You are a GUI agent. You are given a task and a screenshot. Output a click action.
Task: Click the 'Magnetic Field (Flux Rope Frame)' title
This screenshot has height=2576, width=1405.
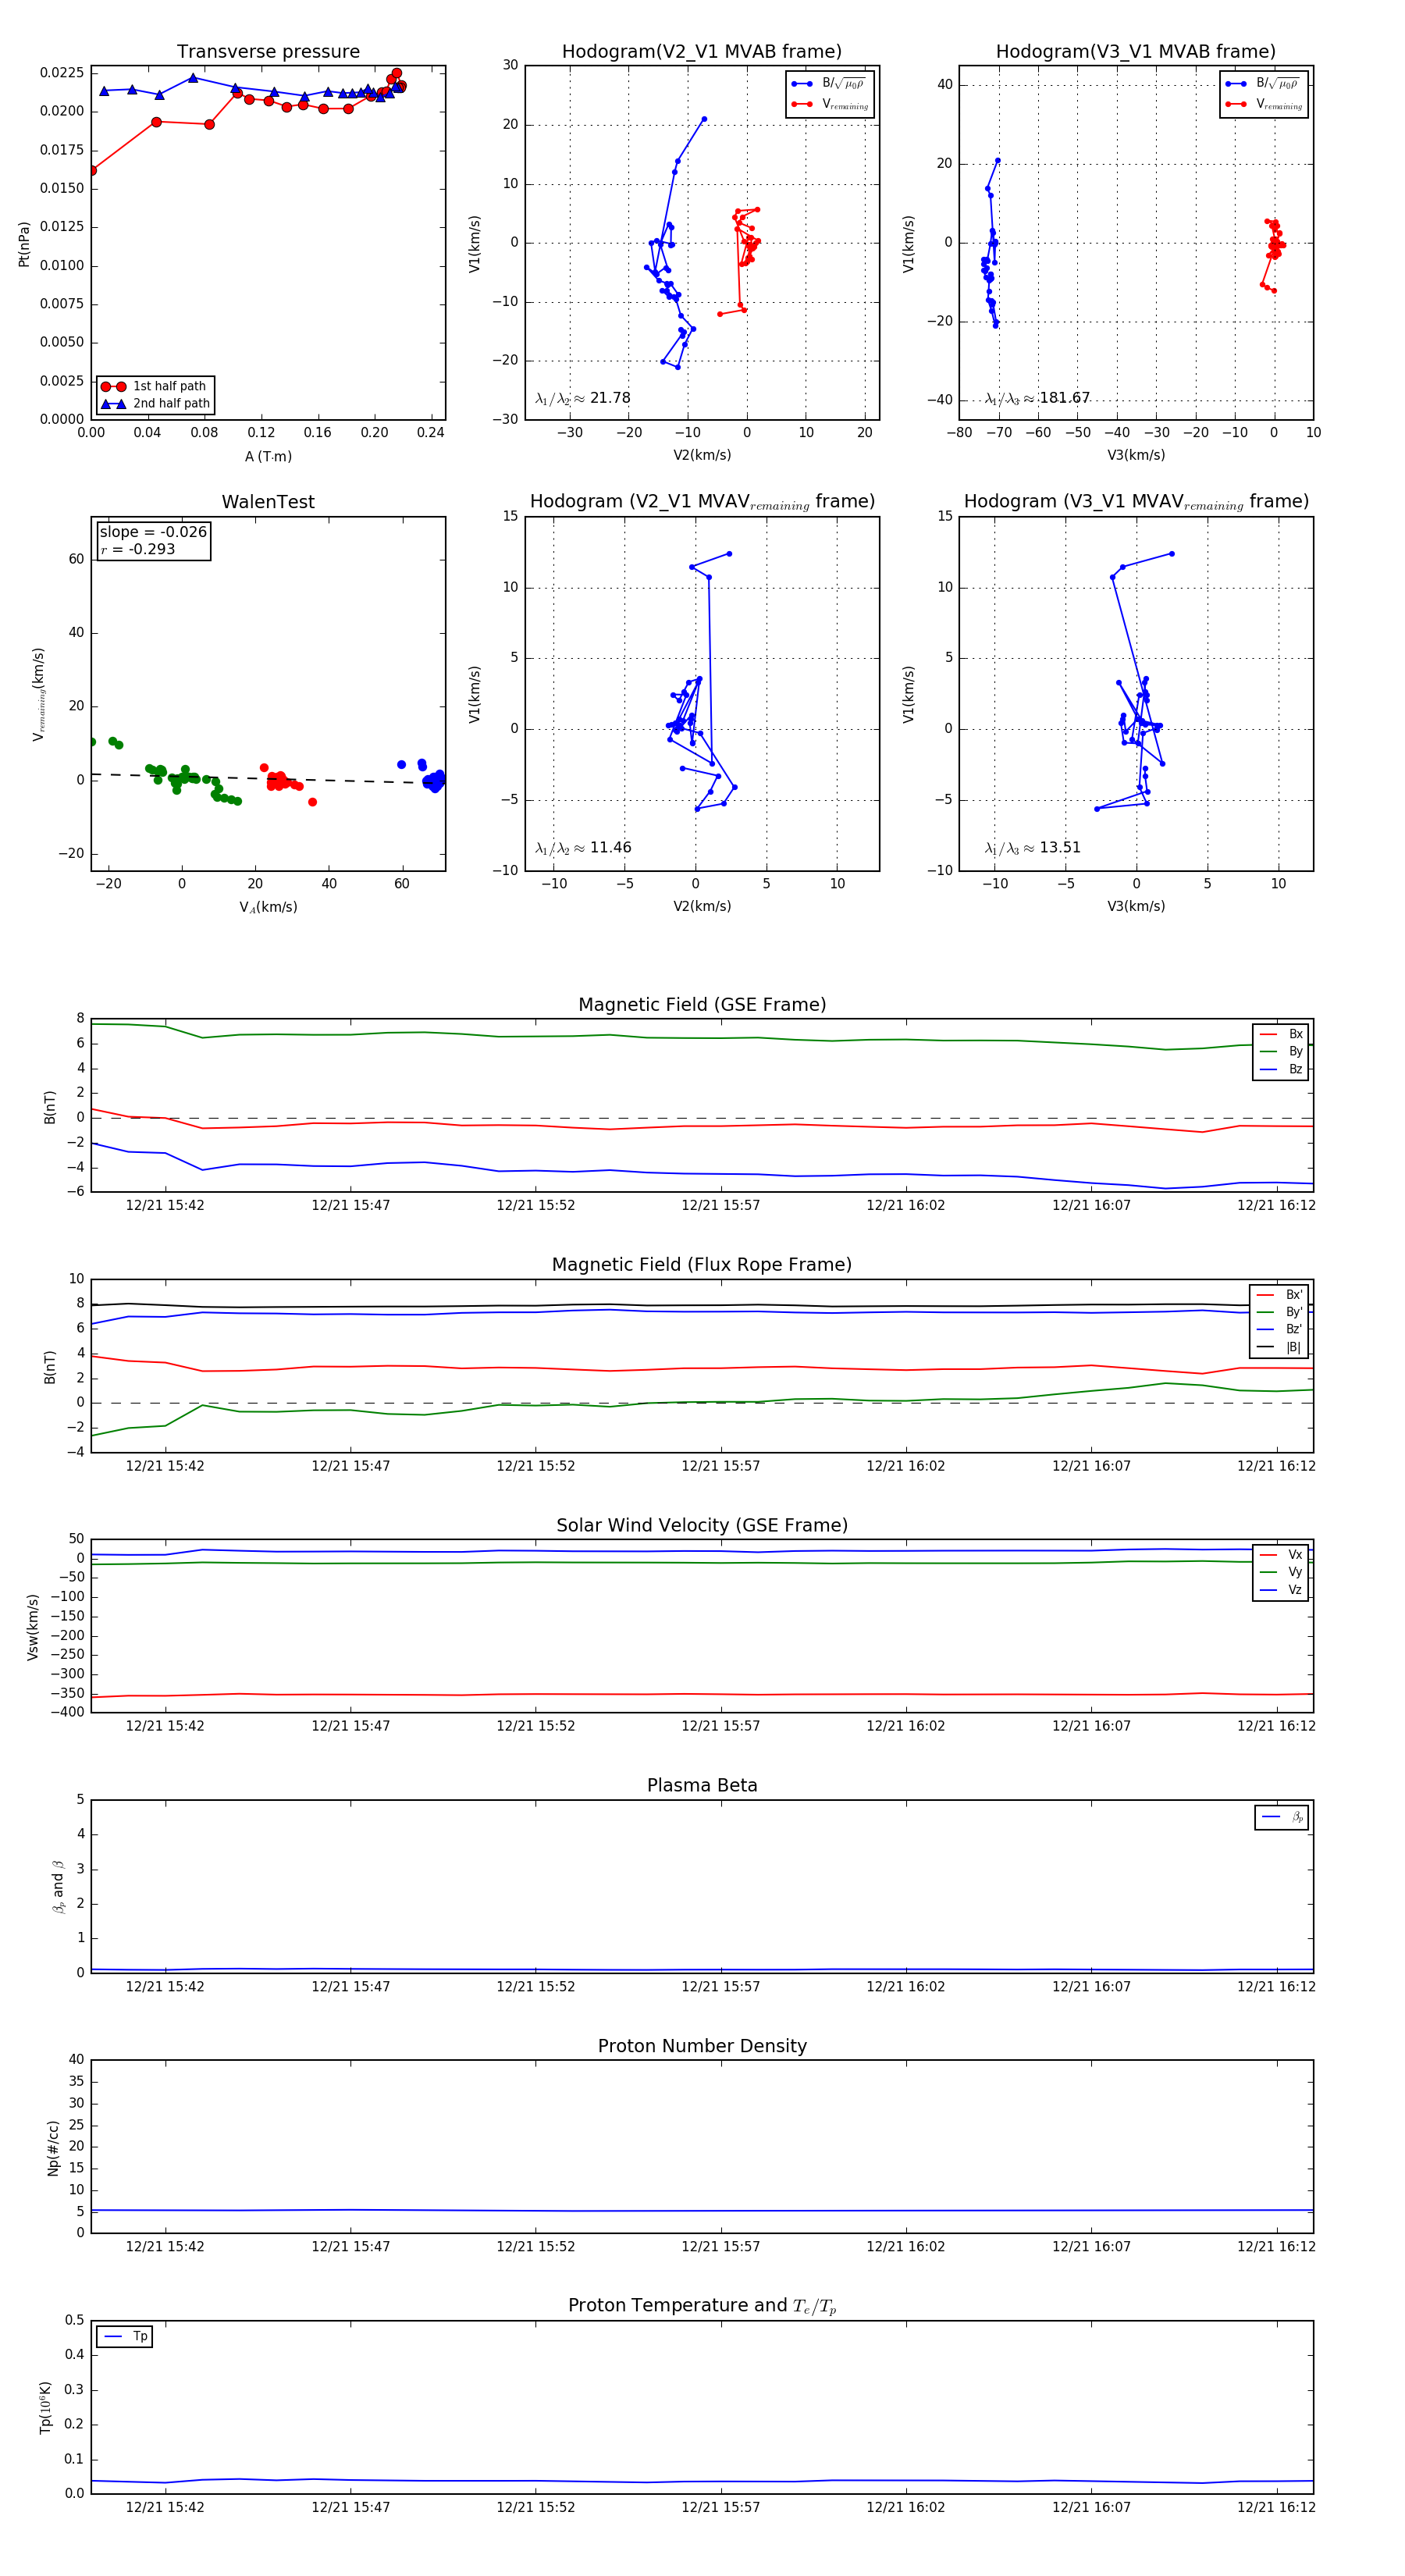(702, 1265)
